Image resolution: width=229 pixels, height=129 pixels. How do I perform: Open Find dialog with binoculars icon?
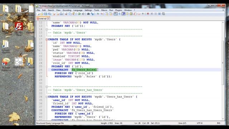(88, 14)
